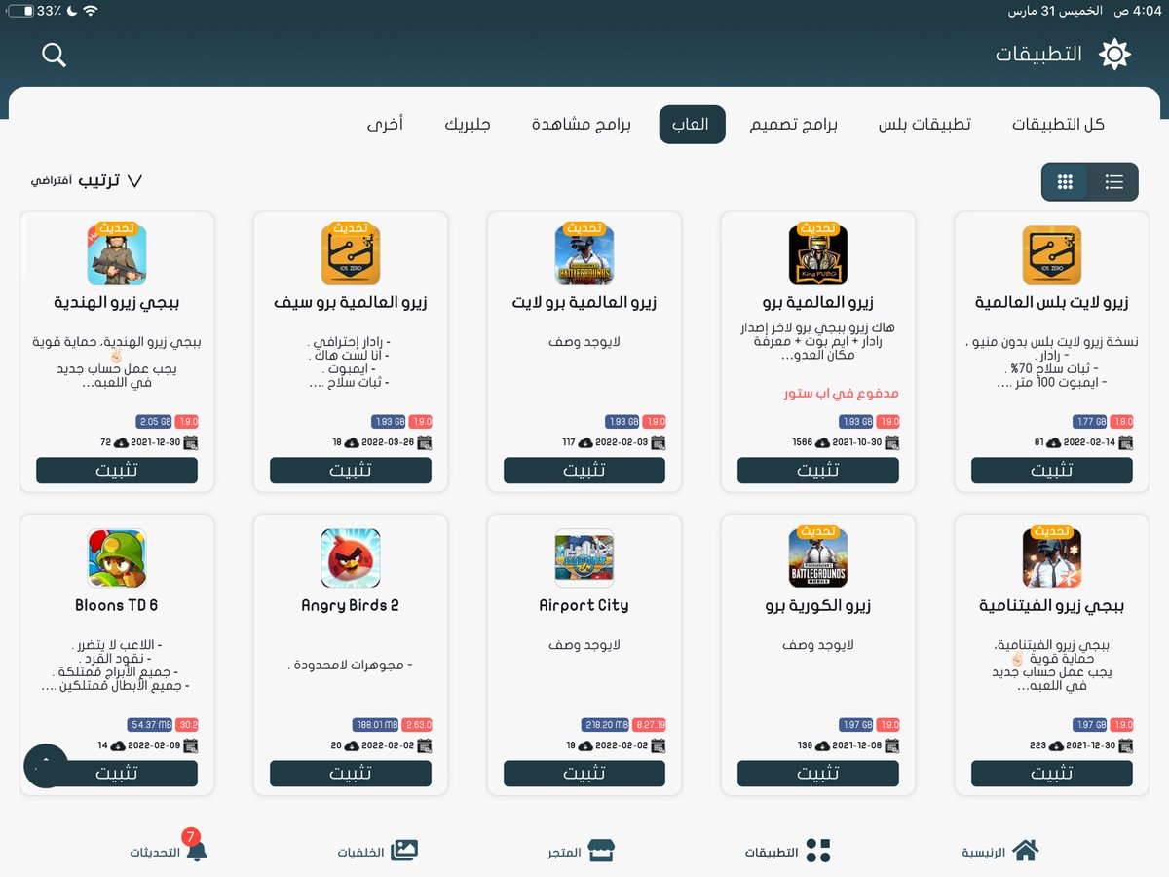Viewport: 1169px width, 877px height.
Task: Open the Airport City title text
Action: (x=584, y=605)
